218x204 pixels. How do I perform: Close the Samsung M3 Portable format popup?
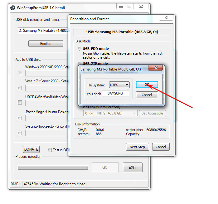(x=156, y=68)
